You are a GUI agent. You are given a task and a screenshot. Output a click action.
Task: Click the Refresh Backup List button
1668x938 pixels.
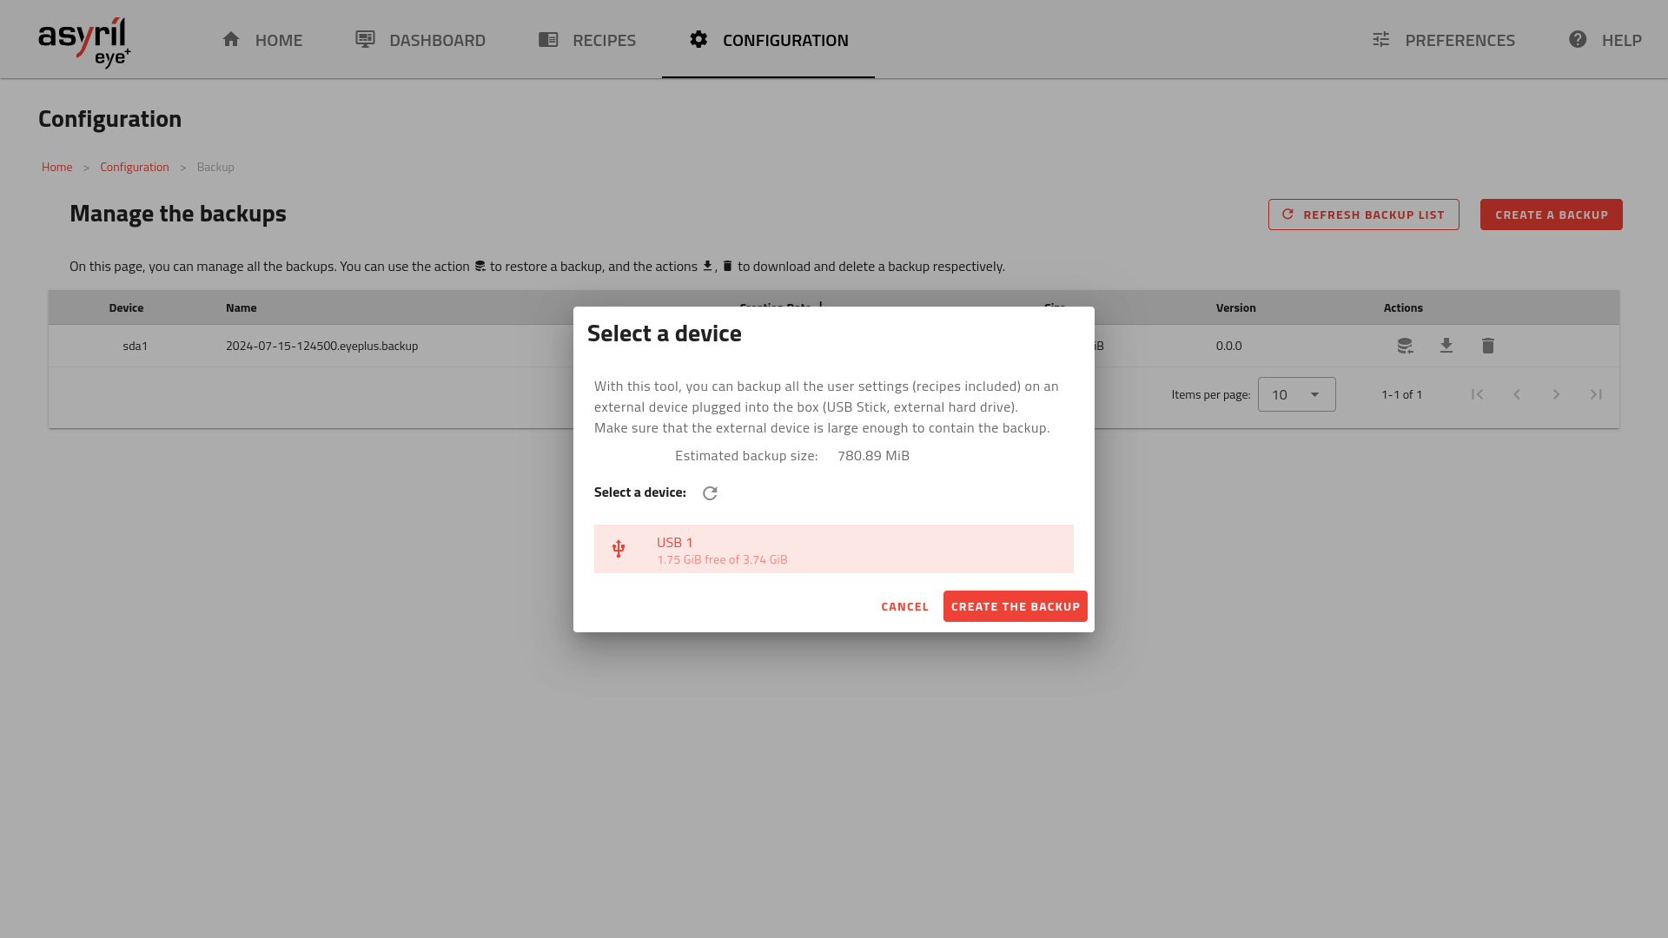(1363, 215)
